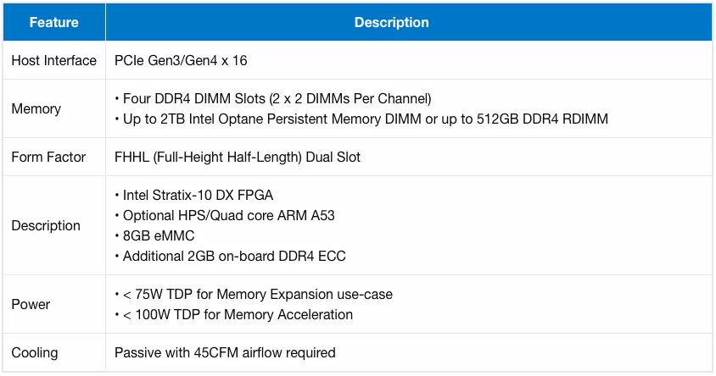This screenshot has width=716, height=376.
Task: Select the Memory row label
Action: tap(36, 109)
